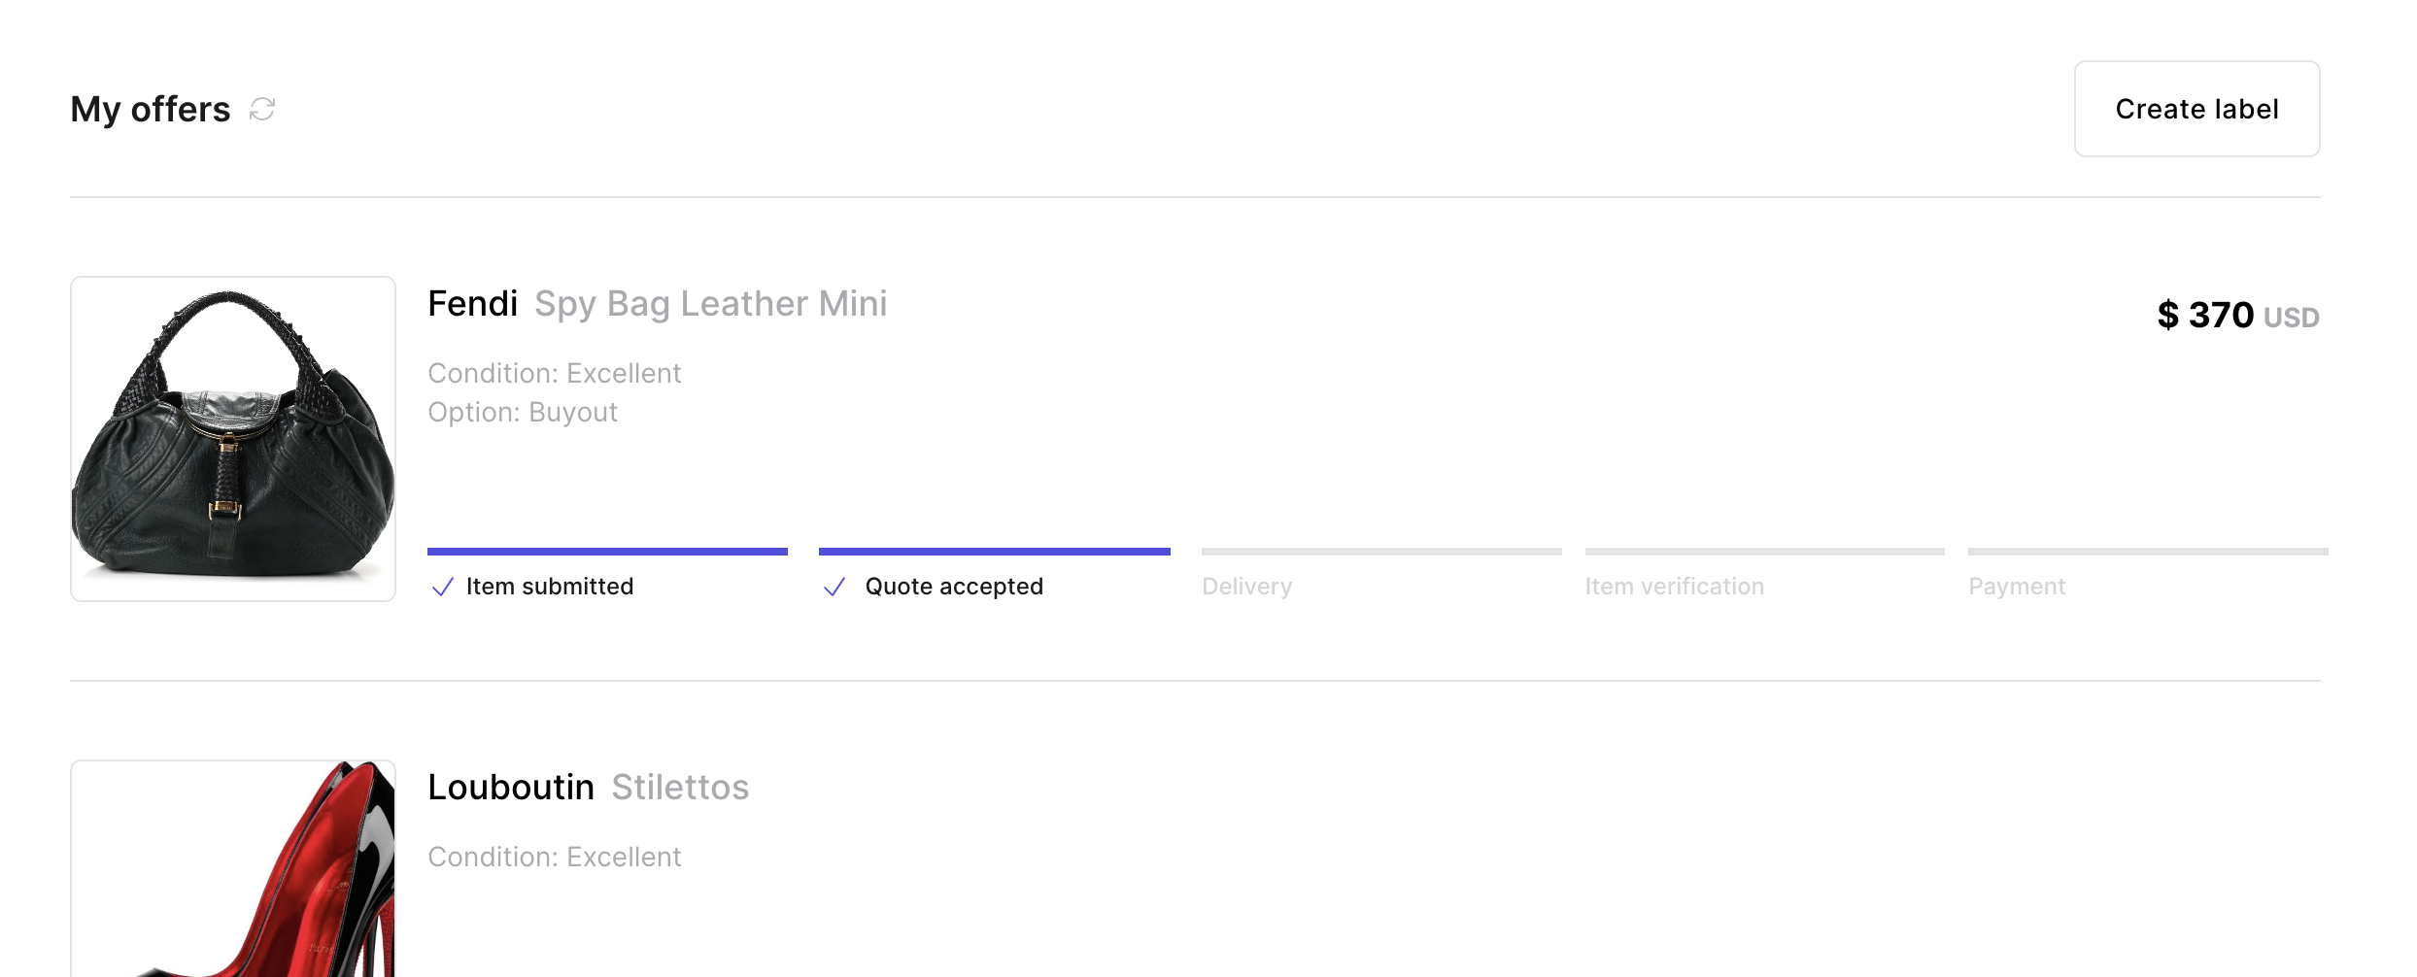Click the grey Payment progress bar segment

pyautogui.click(x=2148, y=552)
